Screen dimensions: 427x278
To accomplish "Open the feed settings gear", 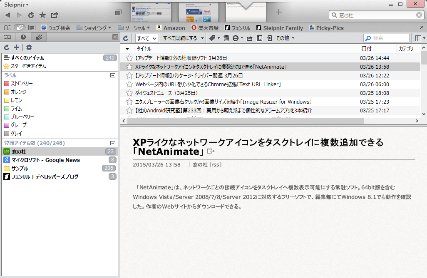I will click(x=28, y=47).
